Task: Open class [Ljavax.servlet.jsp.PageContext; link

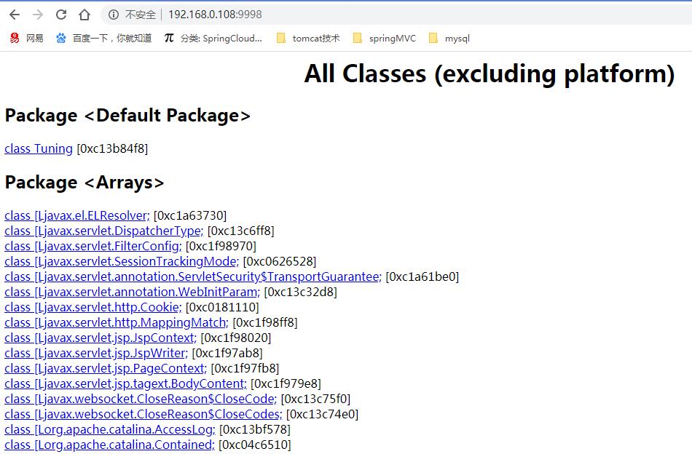Action: (x=106, y=368)
